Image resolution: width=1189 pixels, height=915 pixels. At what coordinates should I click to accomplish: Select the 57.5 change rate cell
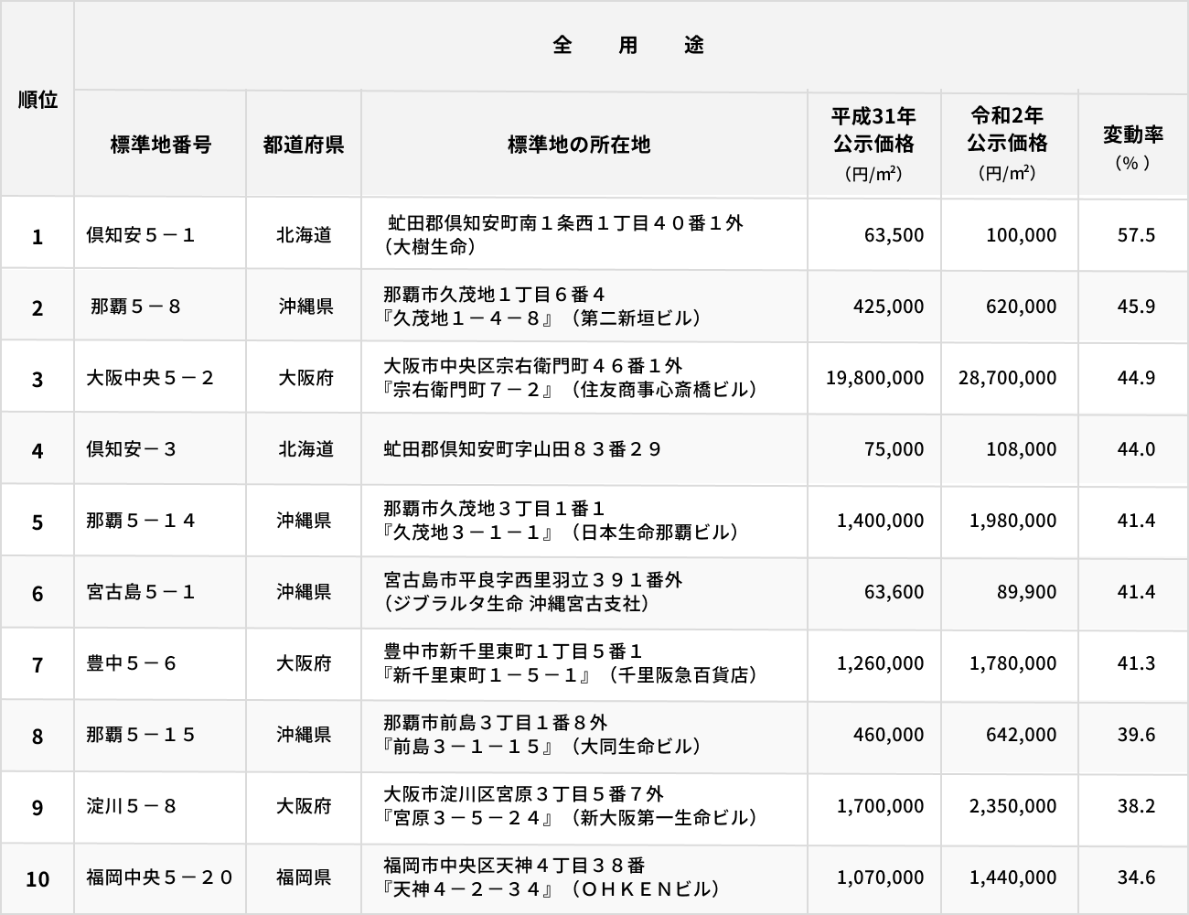pyautogui.click(x=1136, y=235)
